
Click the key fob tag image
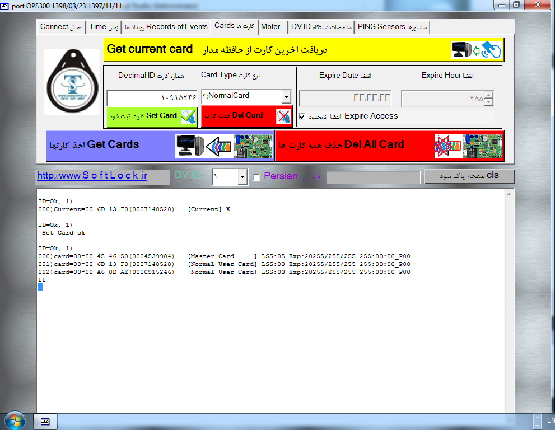[x=72, y=82]
